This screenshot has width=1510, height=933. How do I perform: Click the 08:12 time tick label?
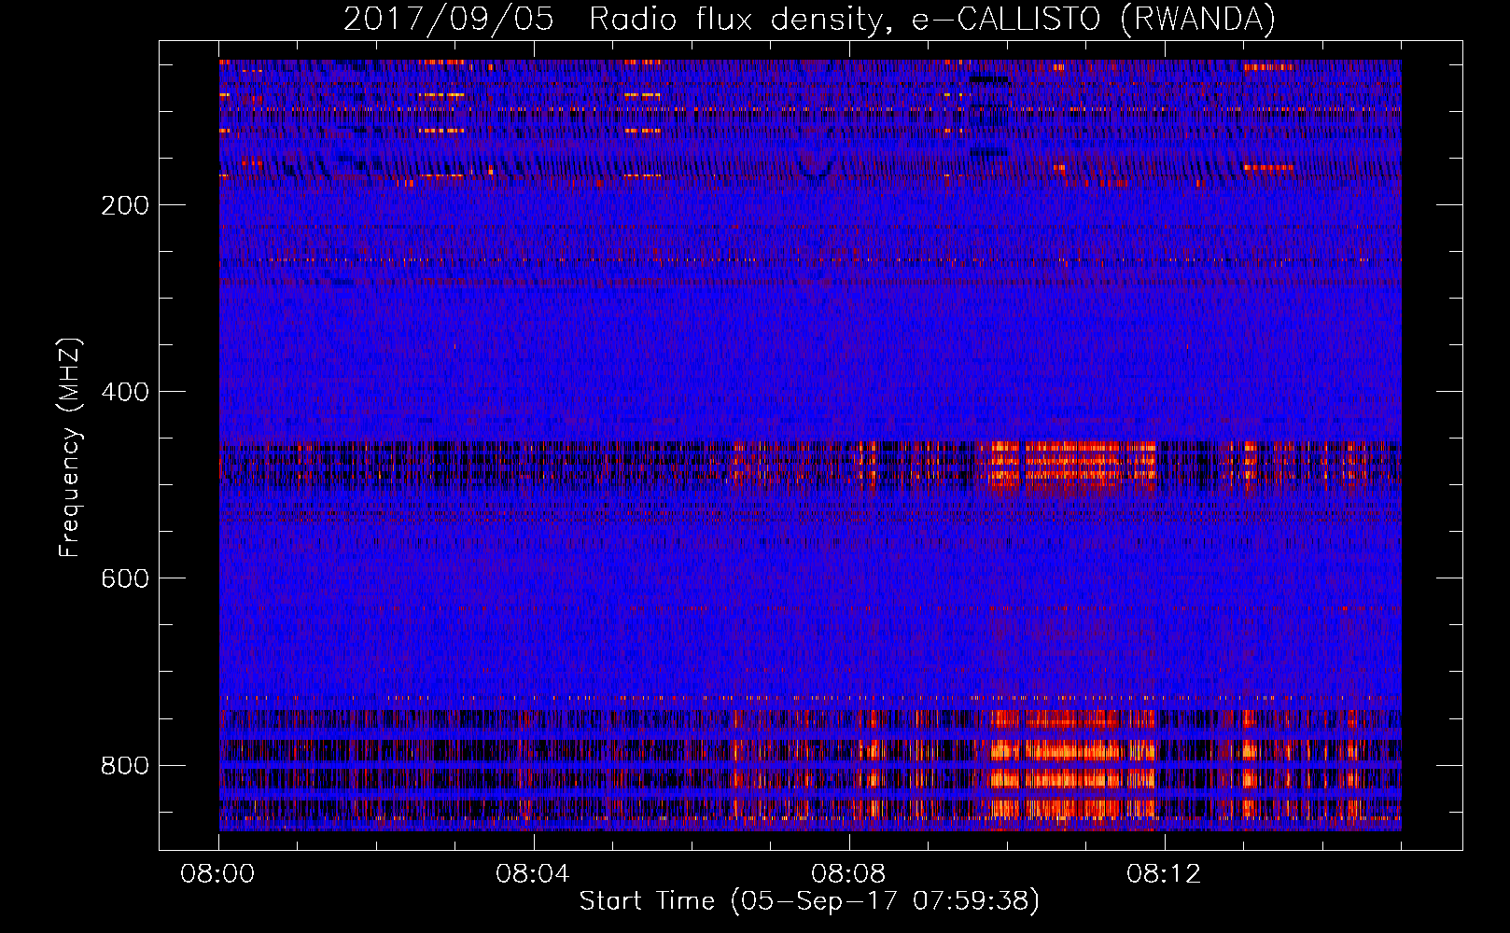tap(1164, 874)
